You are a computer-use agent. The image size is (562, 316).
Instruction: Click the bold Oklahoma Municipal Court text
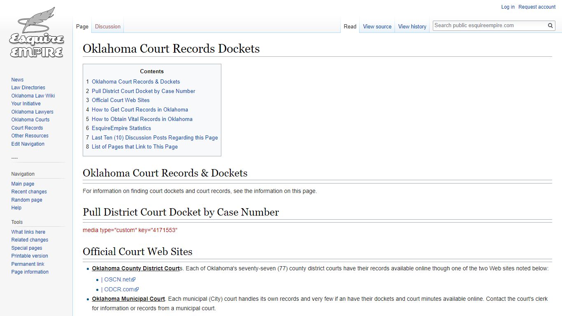pyautogui.click(x=128, y=299)
